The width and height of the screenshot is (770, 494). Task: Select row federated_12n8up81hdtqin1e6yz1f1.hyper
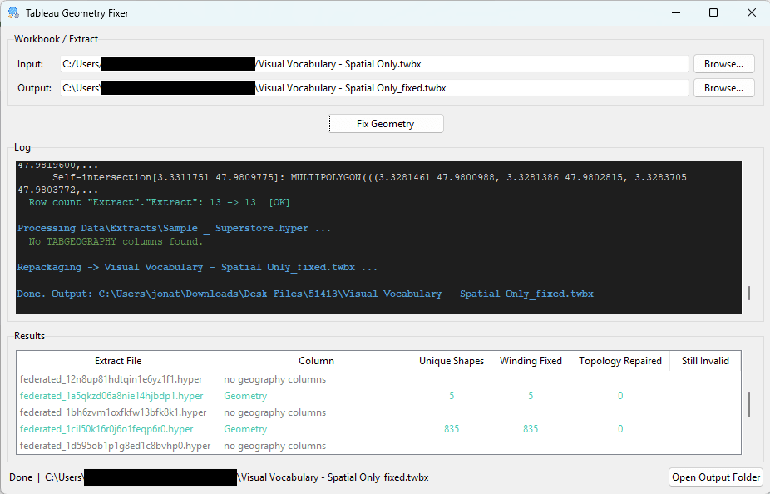click(378, 379)
